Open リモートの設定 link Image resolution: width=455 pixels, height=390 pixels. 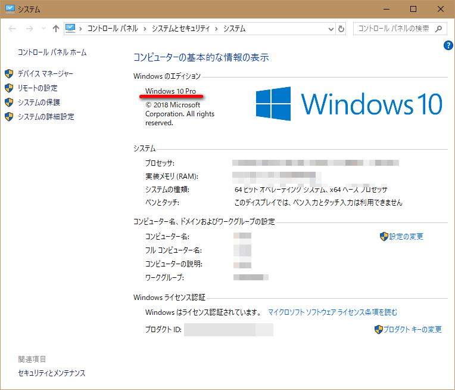tap(38, 88)
